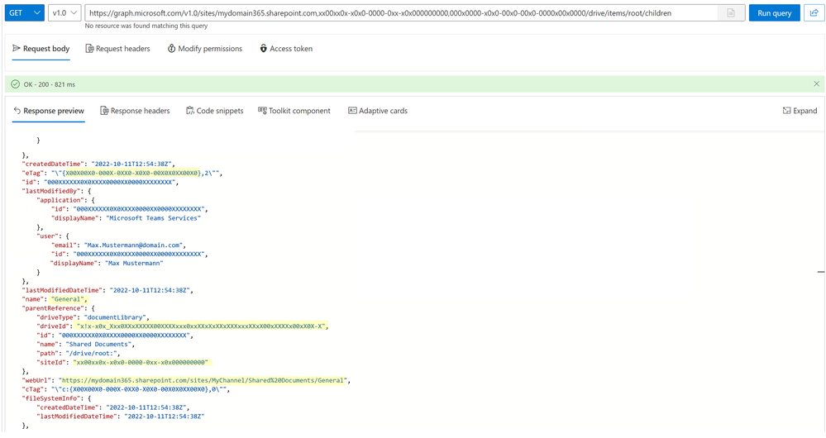The image size is (826, 438).
Task: Click the document icon in URL bar
Action: (731, 13)
